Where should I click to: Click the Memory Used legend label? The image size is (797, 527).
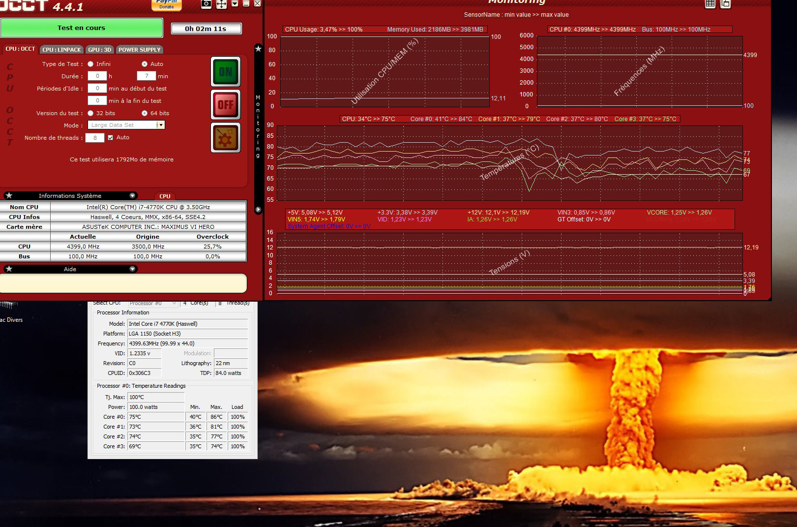pyautogui.click(x=435, y=30)
